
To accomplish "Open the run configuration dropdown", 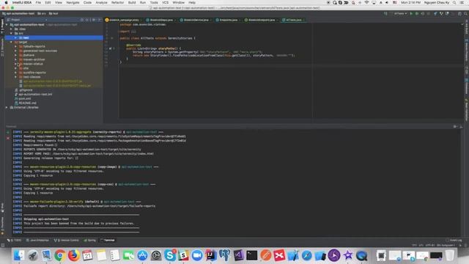I will click(400, 13).
